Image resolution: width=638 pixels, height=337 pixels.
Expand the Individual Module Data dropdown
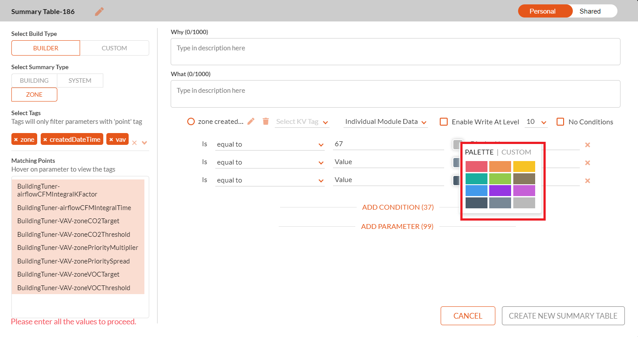coord(386,122)
